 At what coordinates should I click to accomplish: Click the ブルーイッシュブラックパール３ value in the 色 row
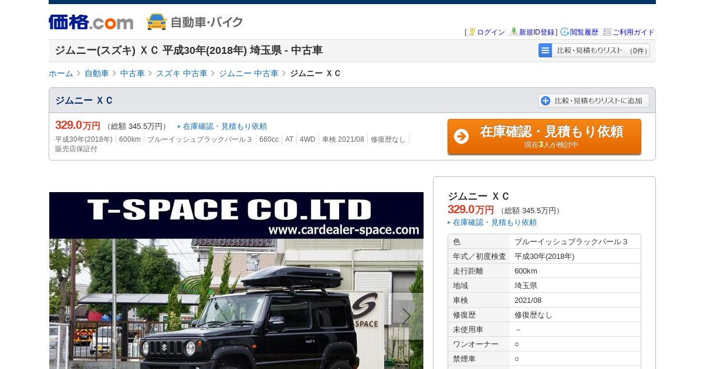(571, 242)
